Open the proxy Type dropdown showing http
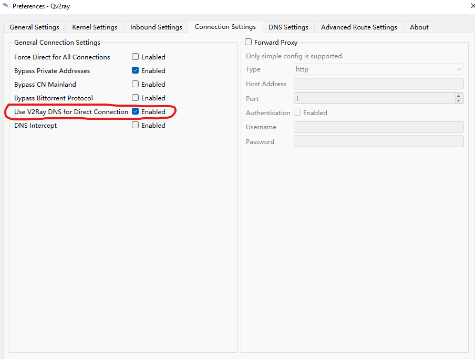 pos(378,69)
